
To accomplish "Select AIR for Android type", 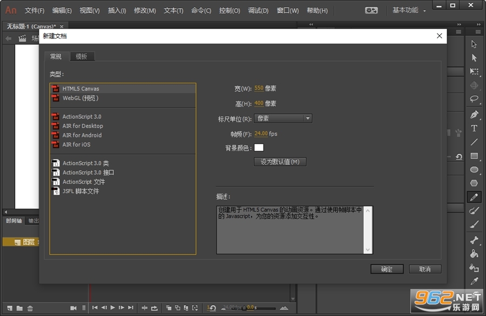I will pyautogui.click(x=123, y=135).
